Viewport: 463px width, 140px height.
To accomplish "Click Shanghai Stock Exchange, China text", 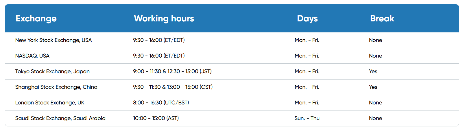I will (x=56, y=87).
